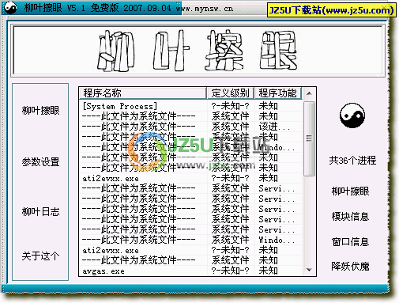Sort by the 定义级别 column header

230,93
